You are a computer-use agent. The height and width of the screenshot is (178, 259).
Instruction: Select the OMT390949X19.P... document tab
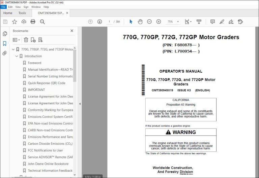tap(51, 13)
